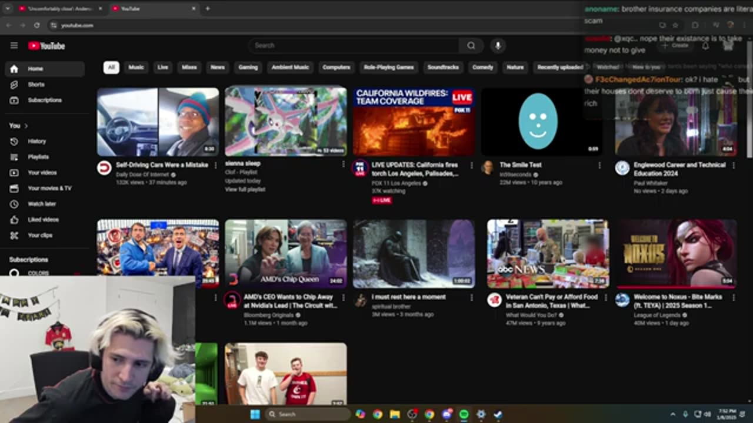Open the Windows Start menu
Viewport: 753px width, 423px height.
[255, 414]
